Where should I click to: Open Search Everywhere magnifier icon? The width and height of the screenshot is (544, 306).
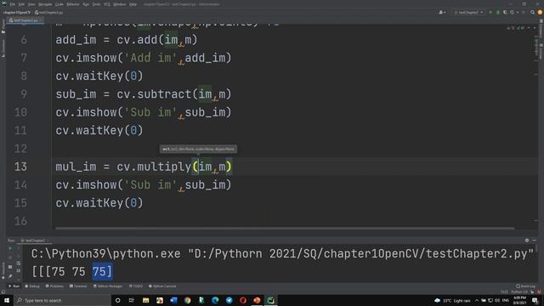click(533, 13)
